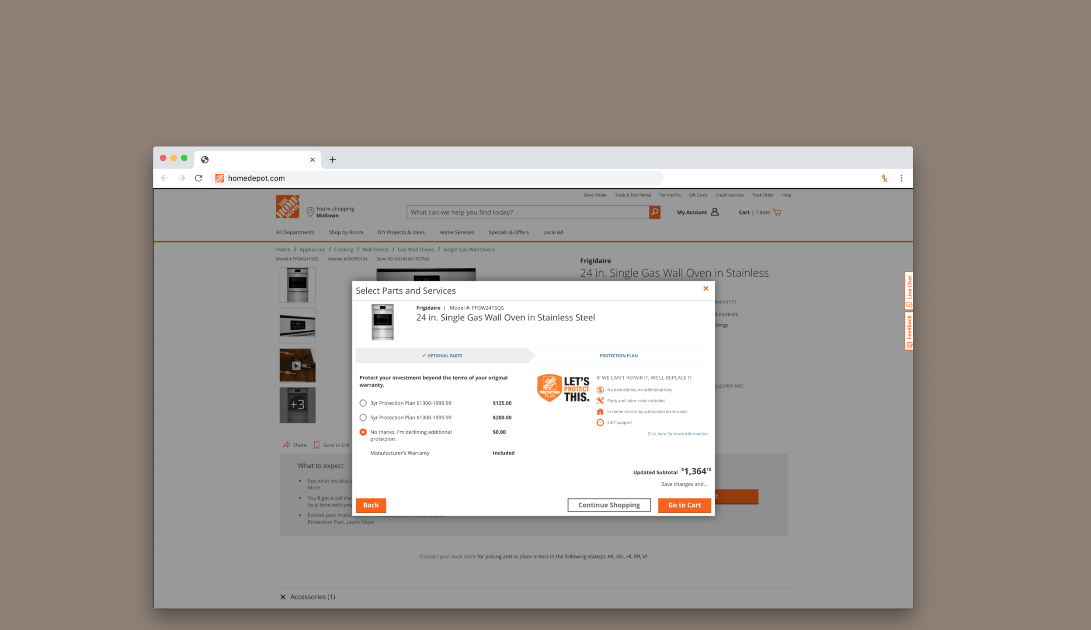Select No thanks declining protection radio
This screenshot has height=630, width=1091.
point(363,432)
